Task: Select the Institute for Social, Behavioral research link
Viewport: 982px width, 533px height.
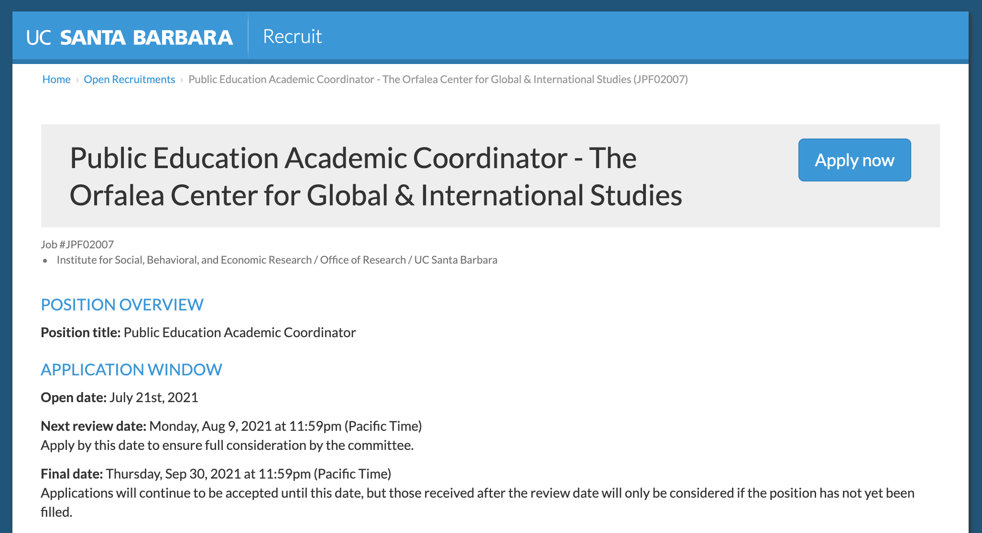Action: point(277,260)
